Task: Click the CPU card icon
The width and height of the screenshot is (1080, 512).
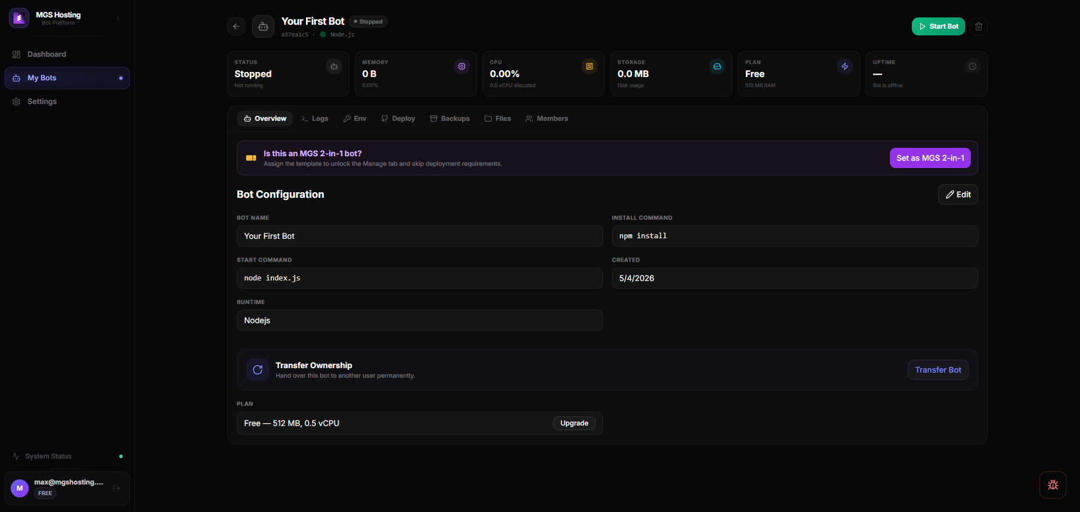Action: (x=589, y=66)
